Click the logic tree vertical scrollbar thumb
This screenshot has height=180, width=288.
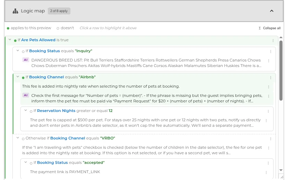(x=281, y=70)
